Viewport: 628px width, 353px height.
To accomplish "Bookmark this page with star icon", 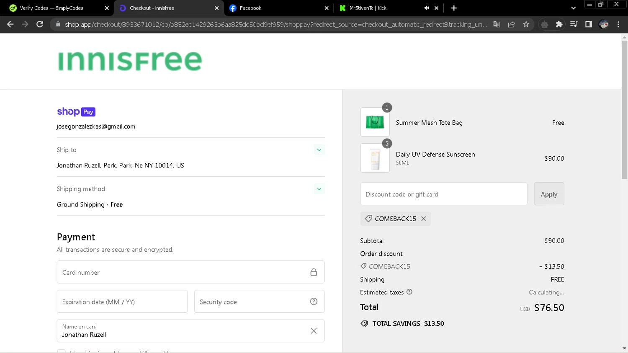I will coord(526,24).
